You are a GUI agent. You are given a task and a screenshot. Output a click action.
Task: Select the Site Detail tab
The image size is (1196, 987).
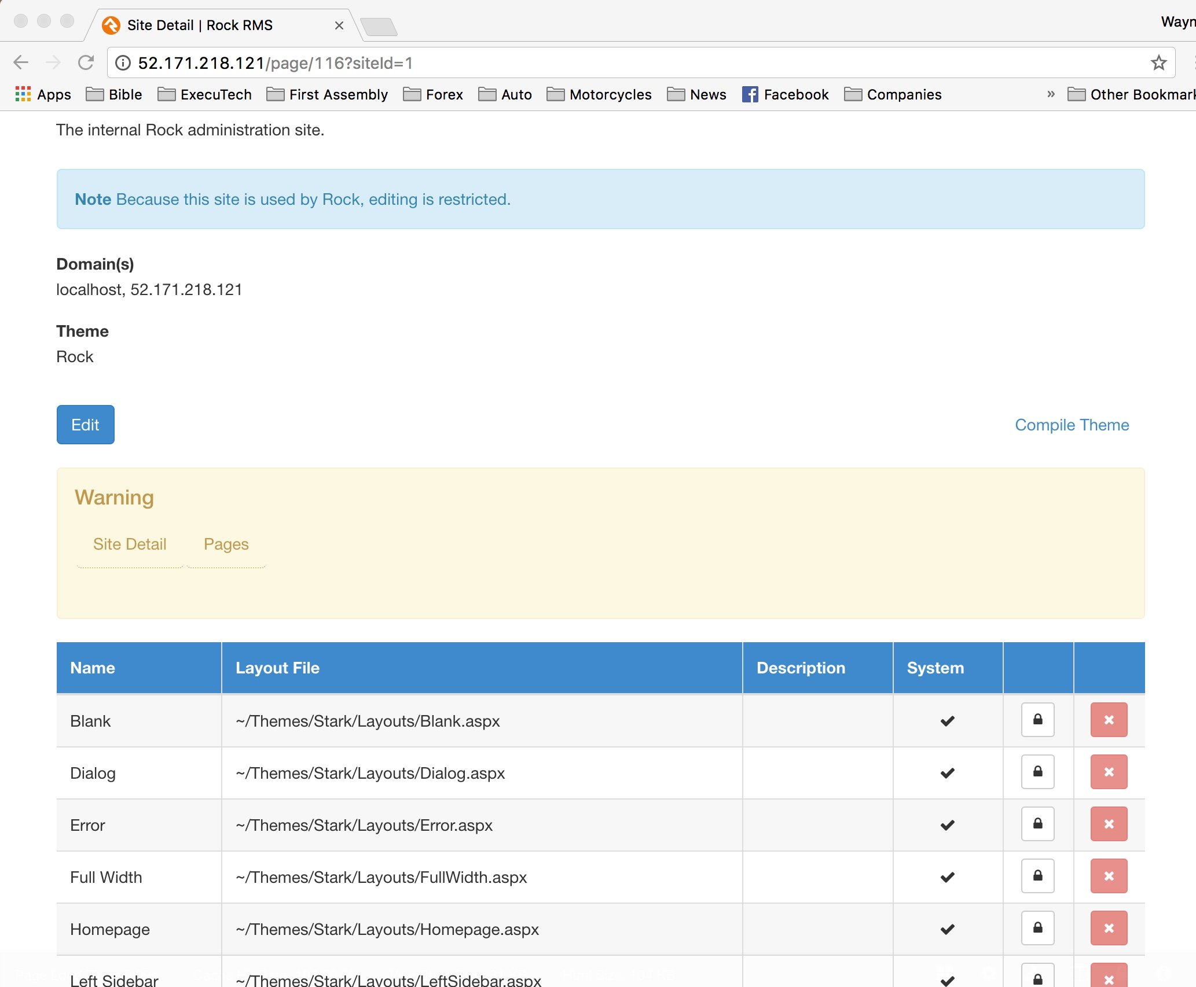pos(130,544)
